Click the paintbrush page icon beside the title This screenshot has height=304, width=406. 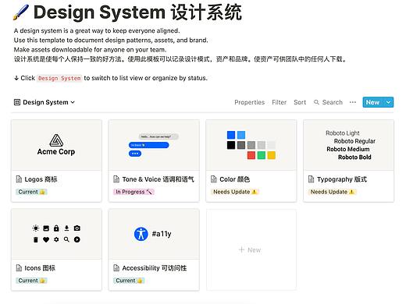coord(21,12)
